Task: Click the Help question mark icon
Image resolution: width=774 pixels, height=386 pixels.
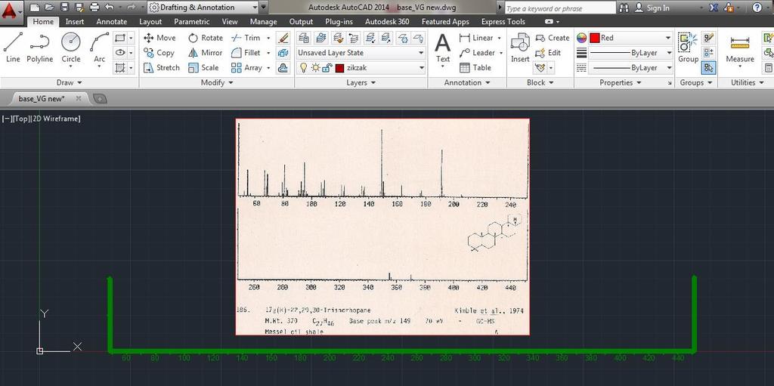Action: pos(757,8)
